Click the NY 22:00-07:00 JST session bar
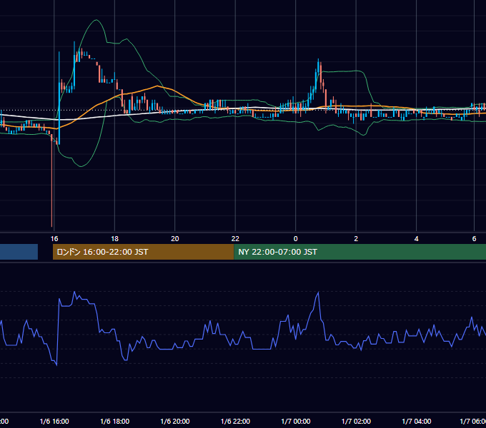This screenshot has height=428, width=486. pos(359,252)
